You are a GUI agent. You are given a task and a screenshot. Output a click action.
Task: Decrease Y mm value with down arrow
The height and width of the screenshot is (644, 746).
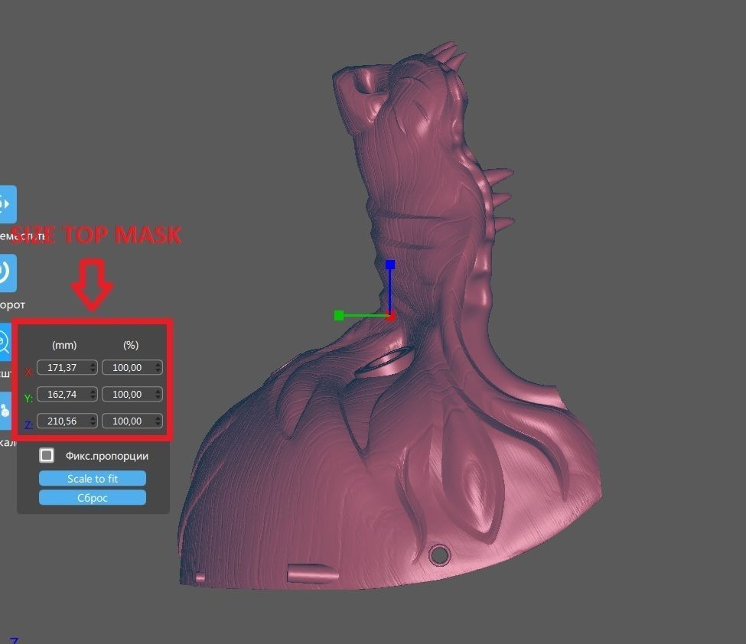(x=93, y=397)
